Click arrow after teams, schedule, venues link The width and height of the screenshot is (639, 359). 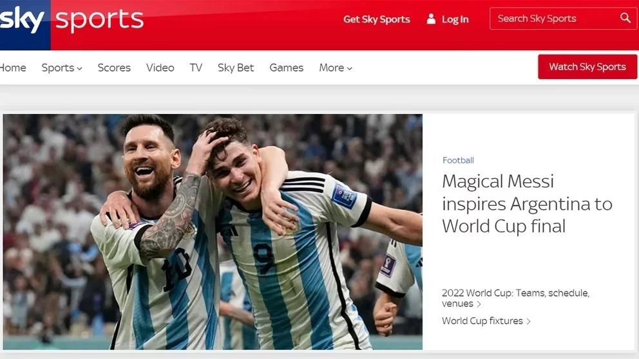point(479,304)
